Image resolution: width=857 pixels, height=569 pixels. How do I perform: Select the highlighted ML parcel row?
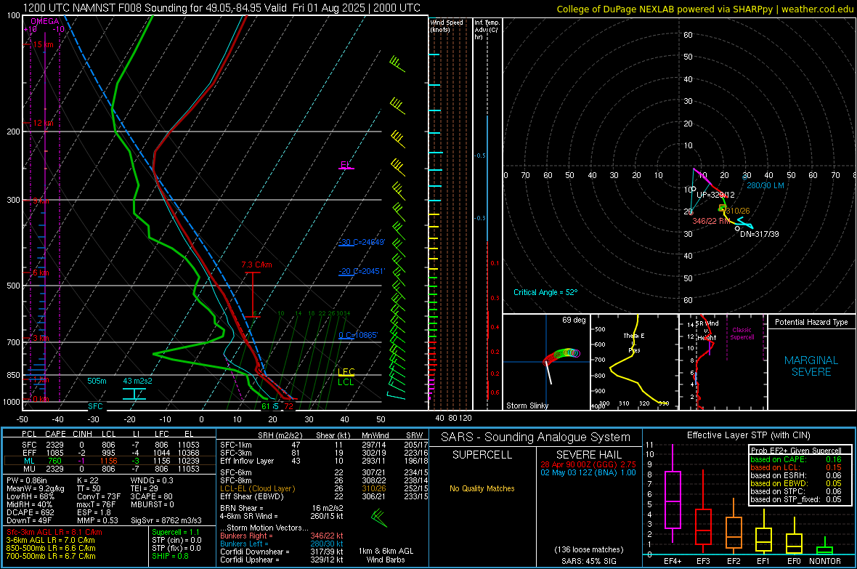point(110,461)
